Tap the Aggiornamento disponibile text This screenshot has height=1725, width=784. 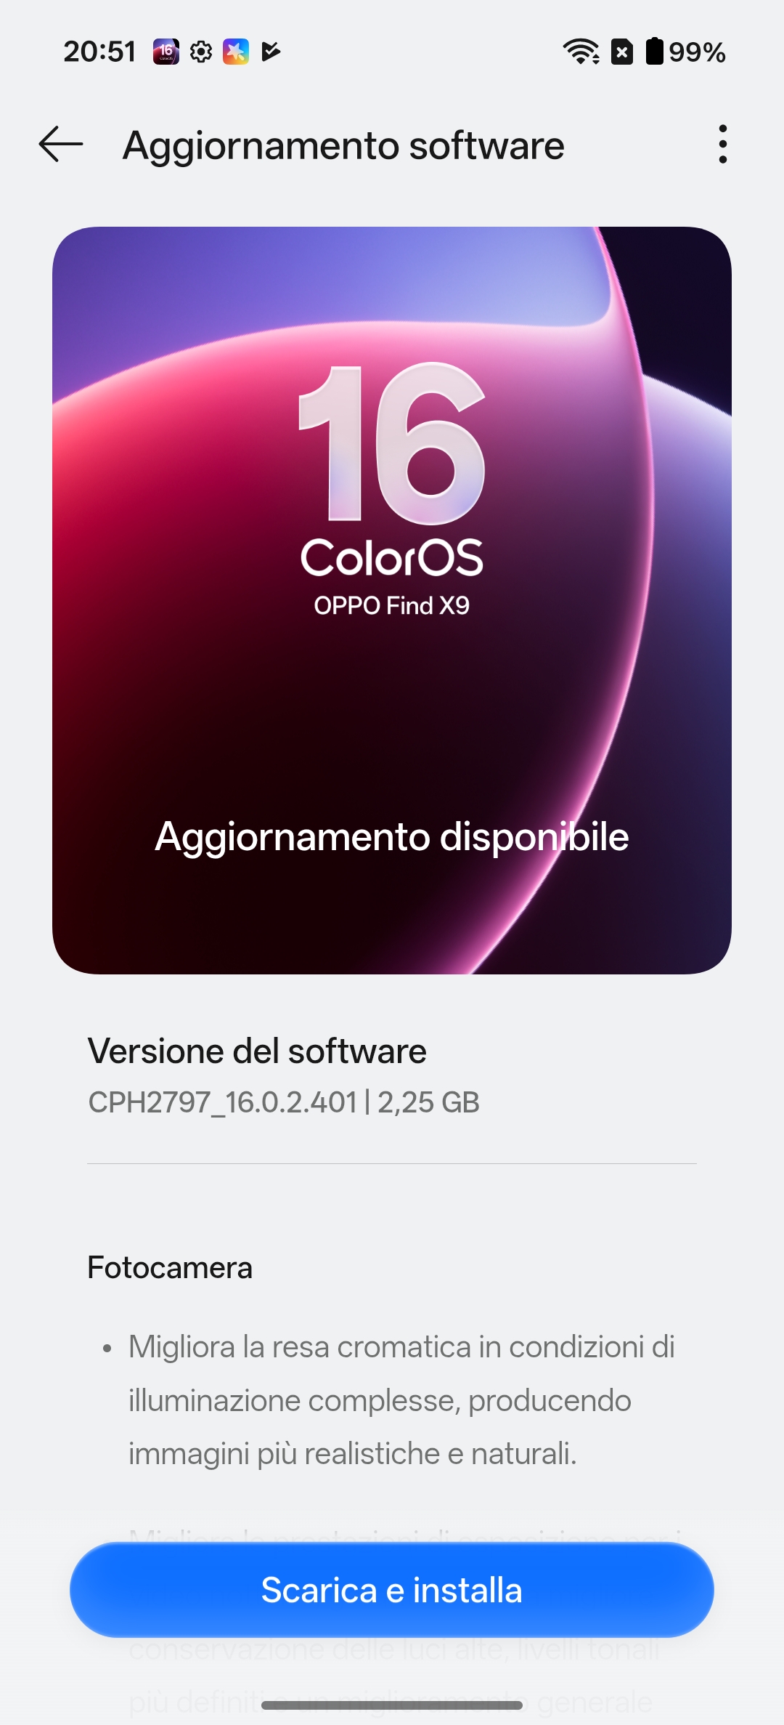[x=392, y=836]
